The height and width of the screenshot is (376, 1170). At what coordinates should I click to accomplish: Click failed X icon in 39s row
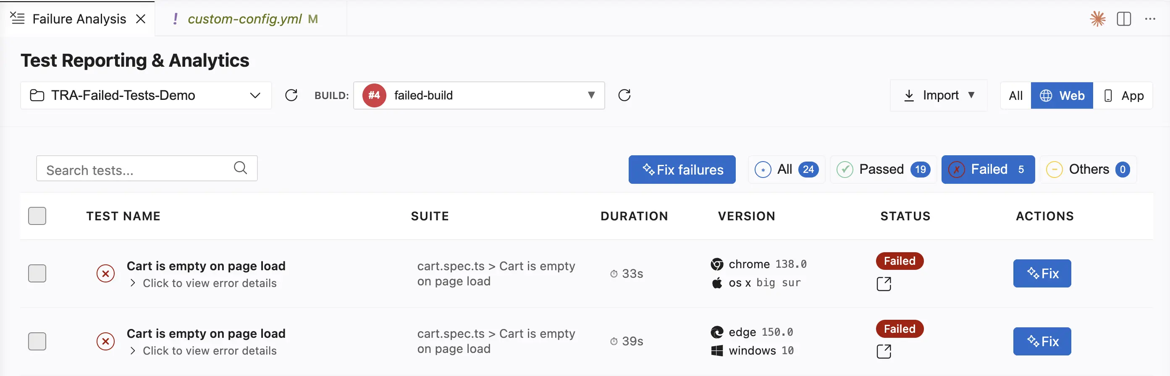click(105, 342)
